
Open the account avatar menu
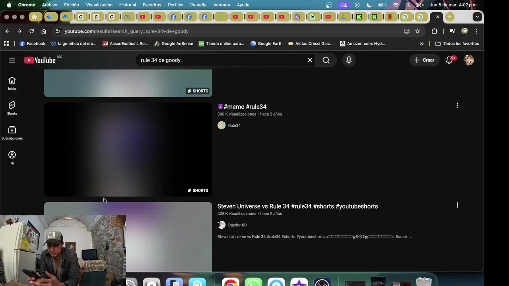[x=469, y=60]
